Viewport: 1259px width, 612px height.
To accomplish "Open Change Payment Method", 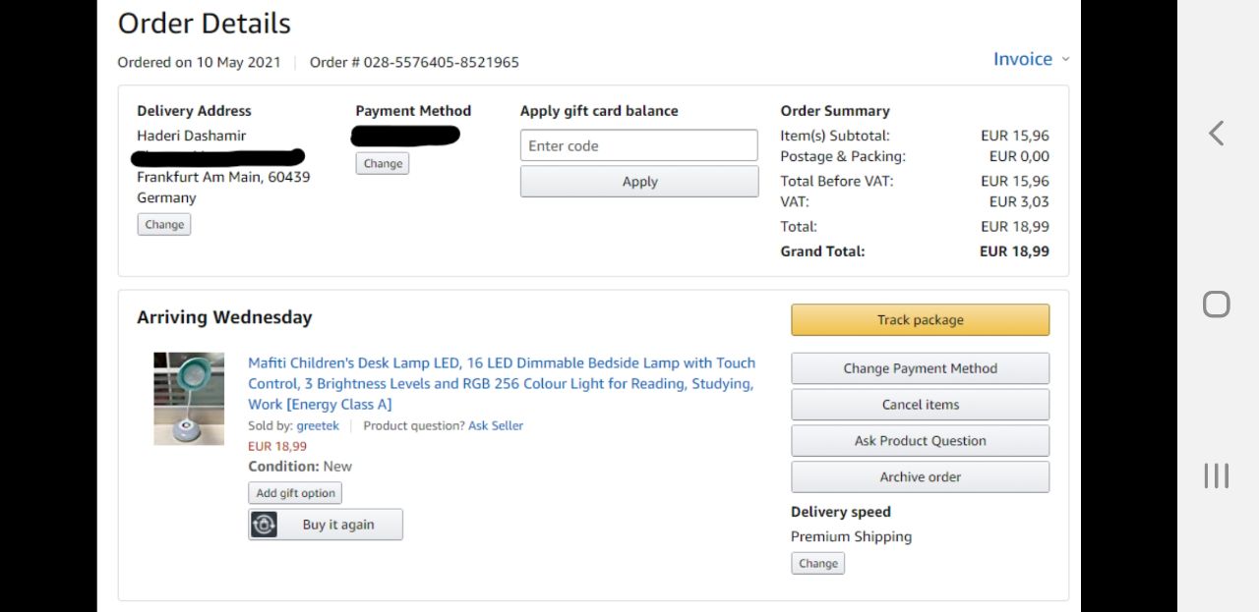I will [920, 368].
